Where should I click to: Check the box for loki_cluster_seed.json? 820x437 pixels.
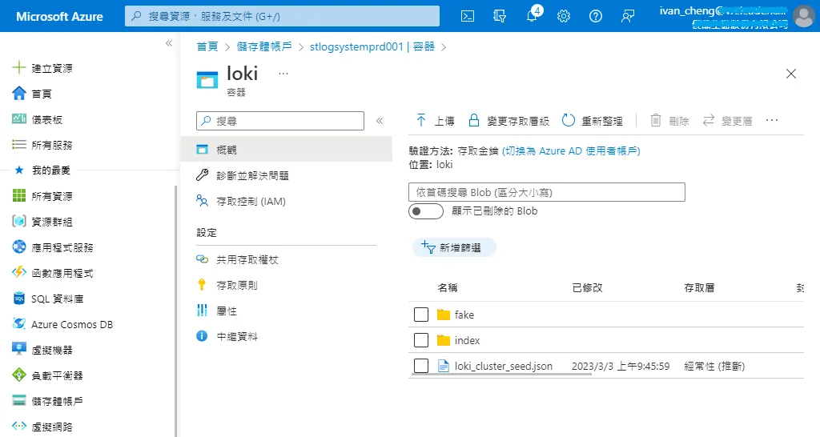pyautogui.click(x=421, y=366)
